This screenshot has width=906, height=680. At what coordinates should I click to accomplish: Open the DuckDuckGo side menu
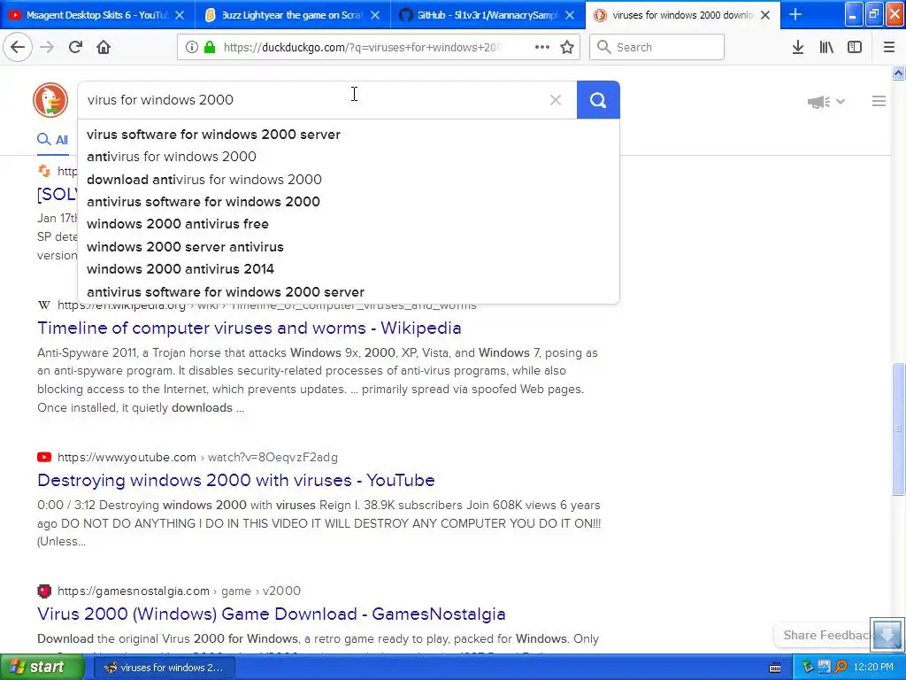tap(879, 101)
